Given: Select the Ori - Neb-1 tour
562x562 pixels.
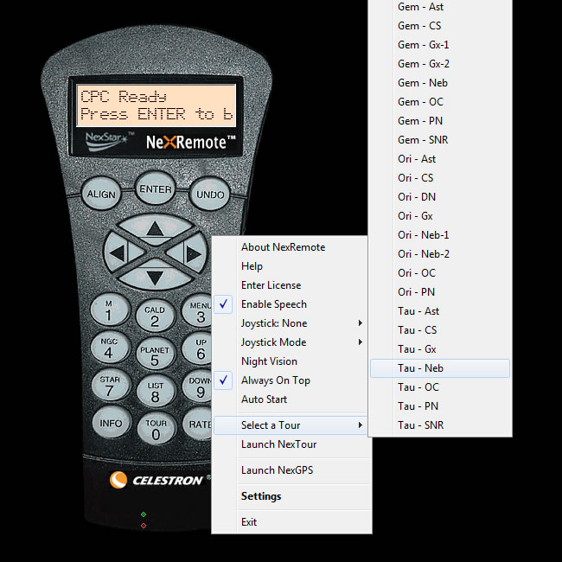Looking at the screenshot, I should tap(440, 235).
